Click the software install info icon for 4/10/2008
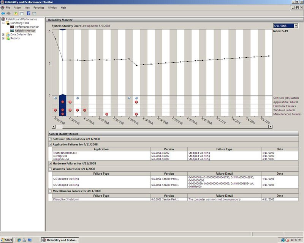Viewport: 304px width, 243px height. pos(55,98)
